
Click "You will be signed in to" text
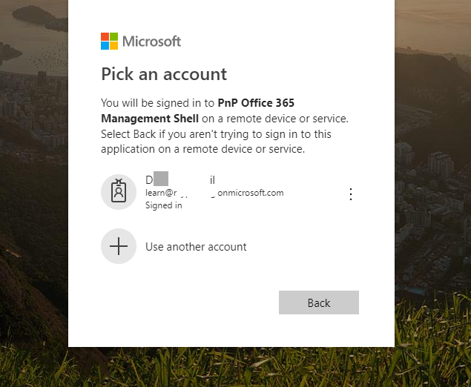[158, 102]
